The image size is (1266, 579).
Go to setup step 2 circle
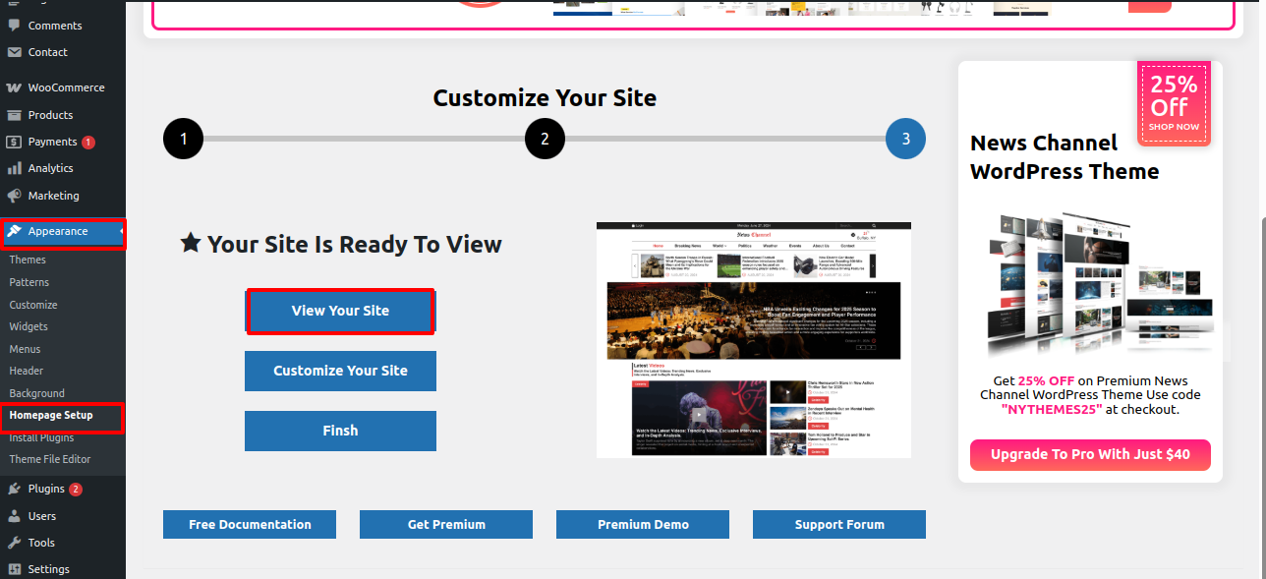(x=545, y=139)
